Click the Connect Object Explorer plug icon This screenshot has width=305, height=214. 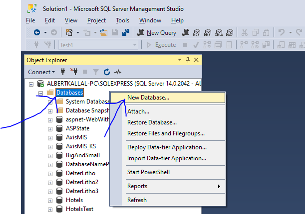[x=63, y=72]
